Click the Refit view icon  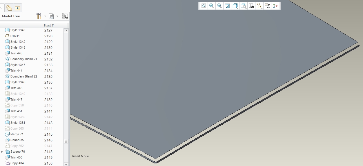point(204,6)
